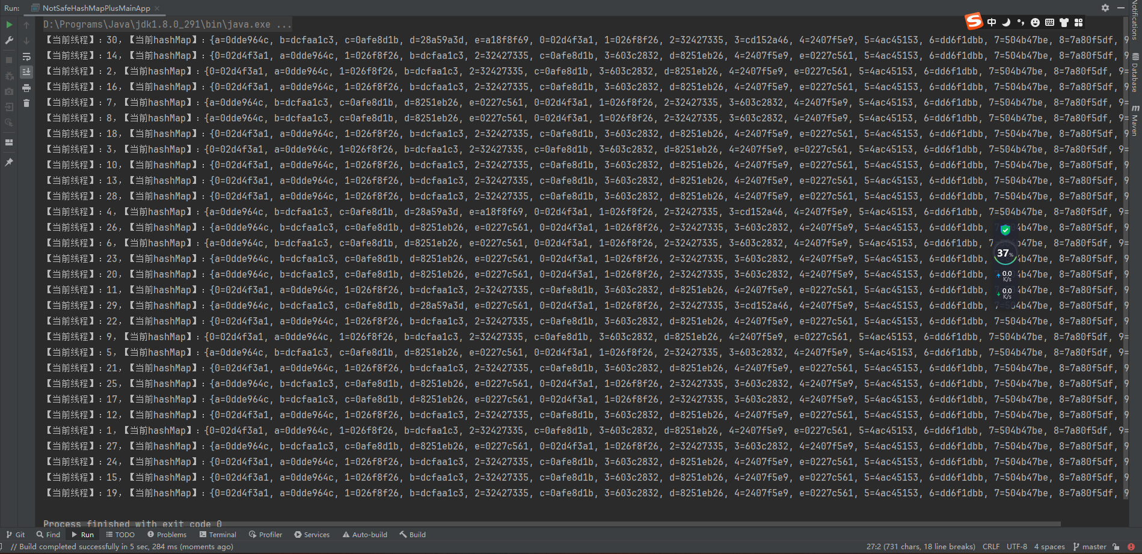Viewport: 1142px width, 554px height.
Task: Click the green shield floating widget icon
Action: 1005,230
